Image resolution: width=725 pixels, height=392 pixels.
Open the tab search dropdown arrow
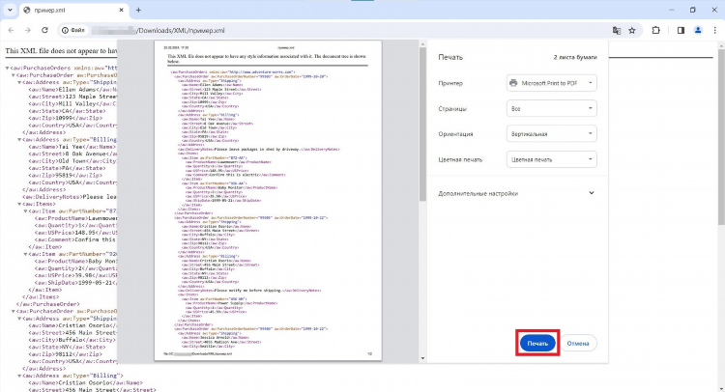click(10, 10)
